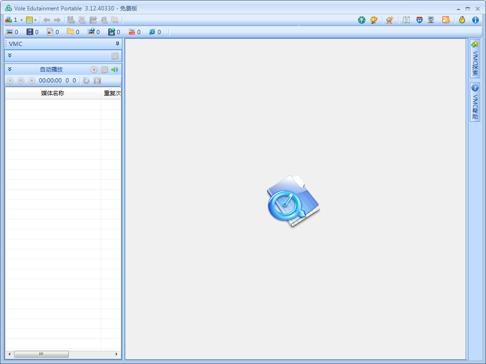Open the VMC帮助 side tab

tap(475, 102)
